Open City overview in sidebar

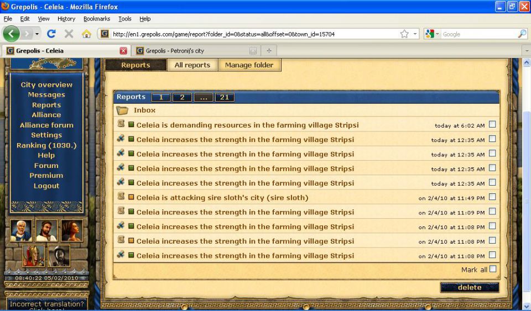tap(46, 85)
